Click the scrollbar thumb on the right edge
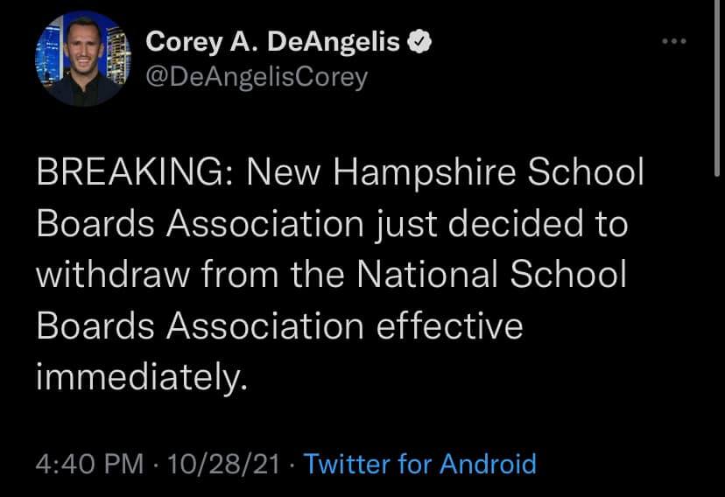 pyautogui.click(x=718, y=87)
